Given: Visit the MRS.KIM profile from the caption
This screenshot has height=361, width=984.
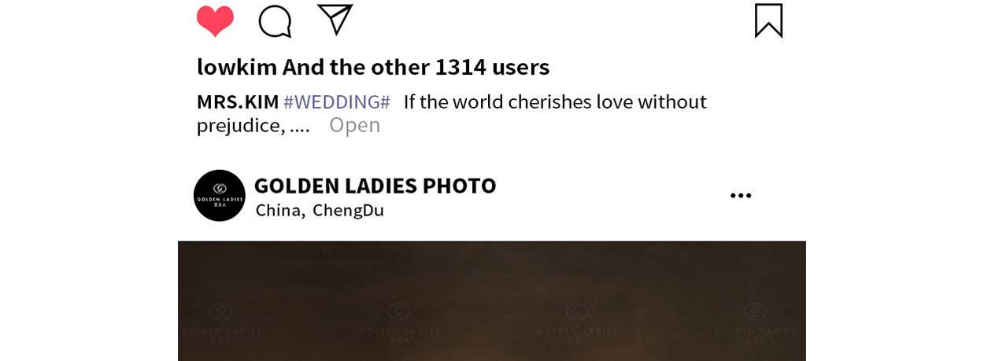Looking at the screenshot, I should click(238, 101).
